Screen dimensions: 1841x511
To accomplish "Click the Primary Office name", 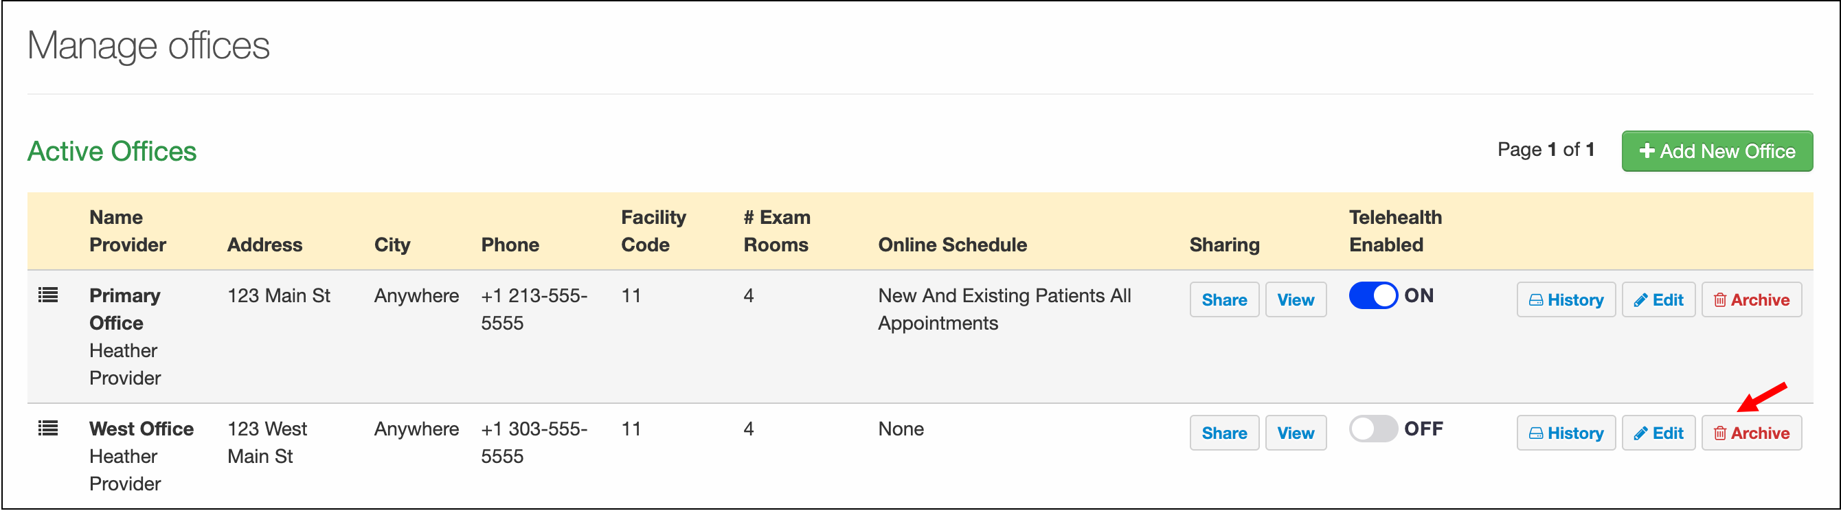I will [124, 309].
